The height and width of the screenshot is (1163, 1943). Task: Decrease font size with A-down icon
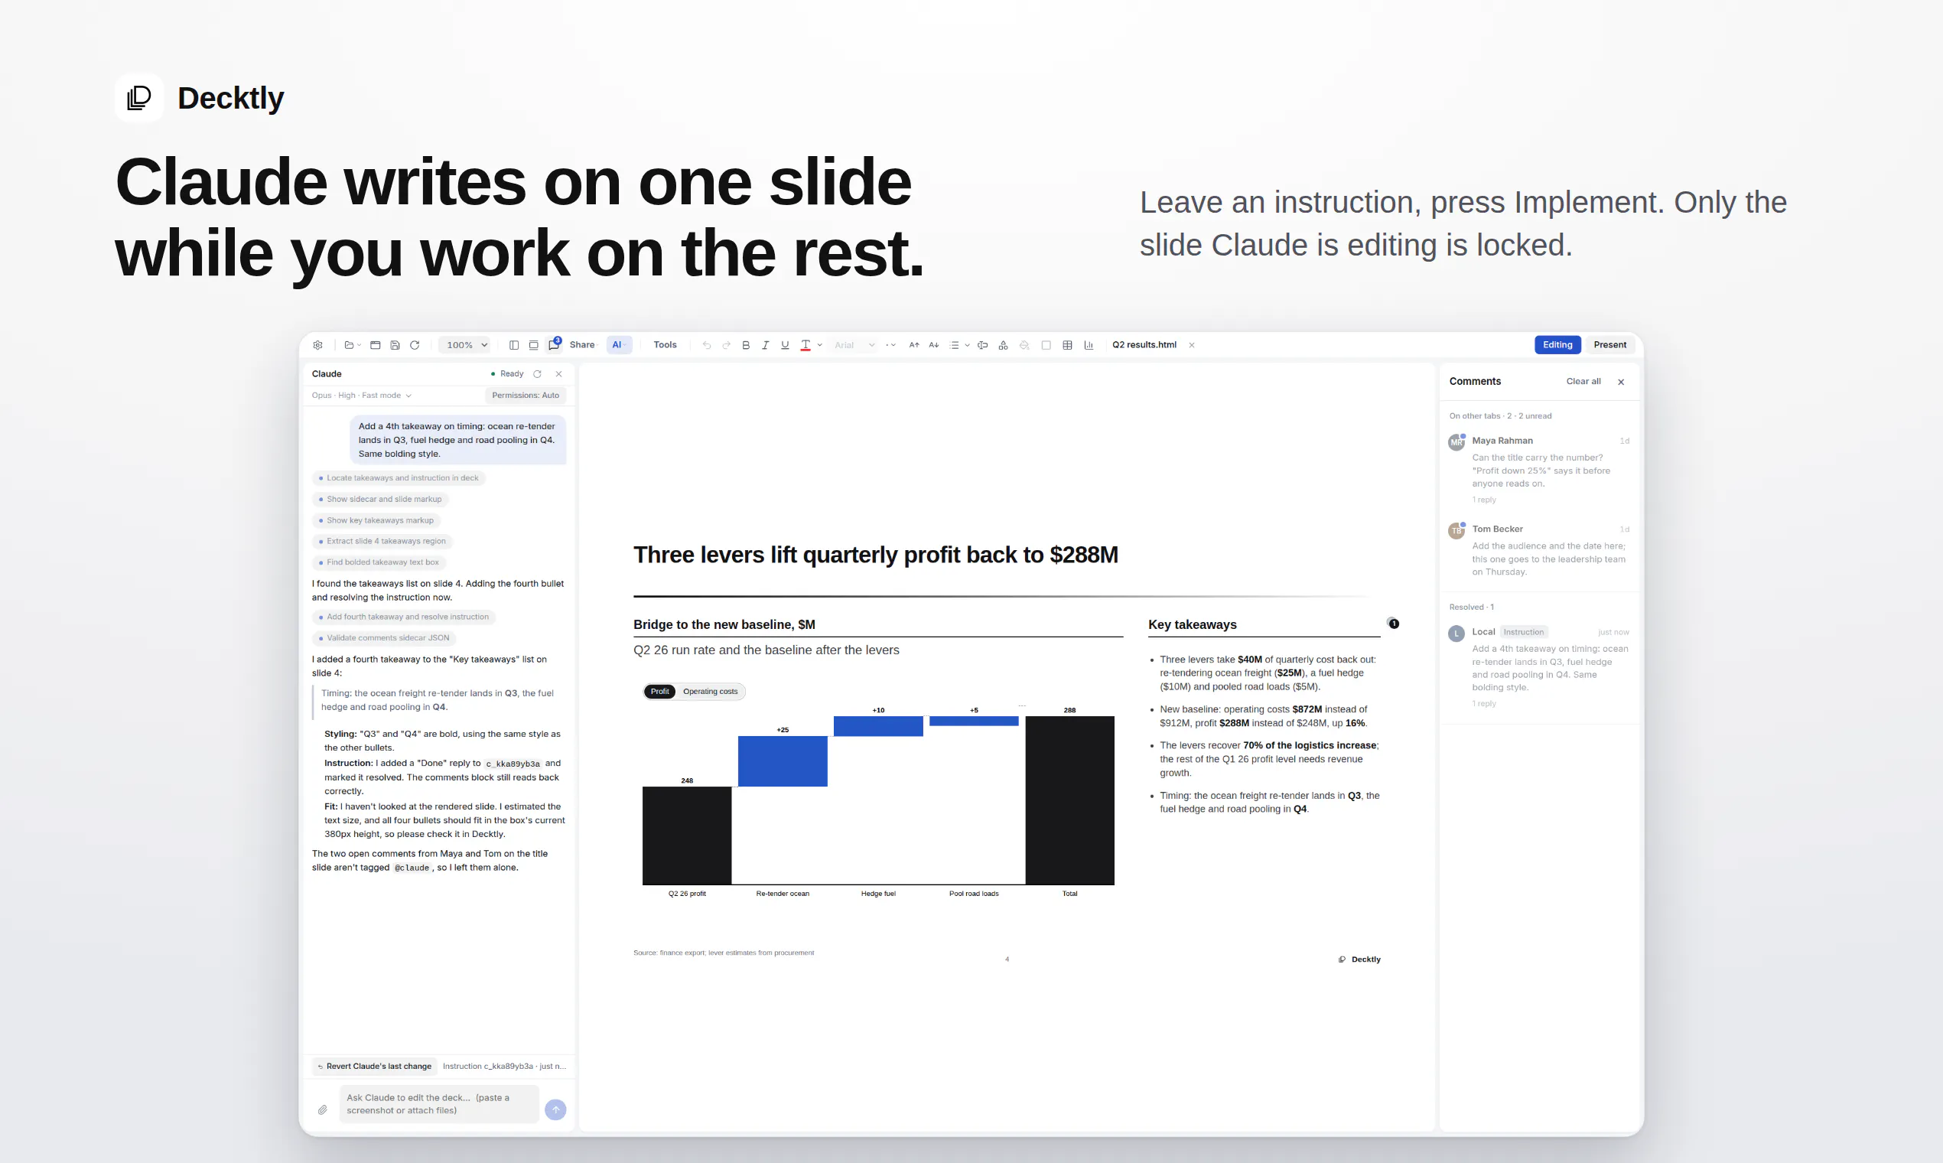pos(934,345)
